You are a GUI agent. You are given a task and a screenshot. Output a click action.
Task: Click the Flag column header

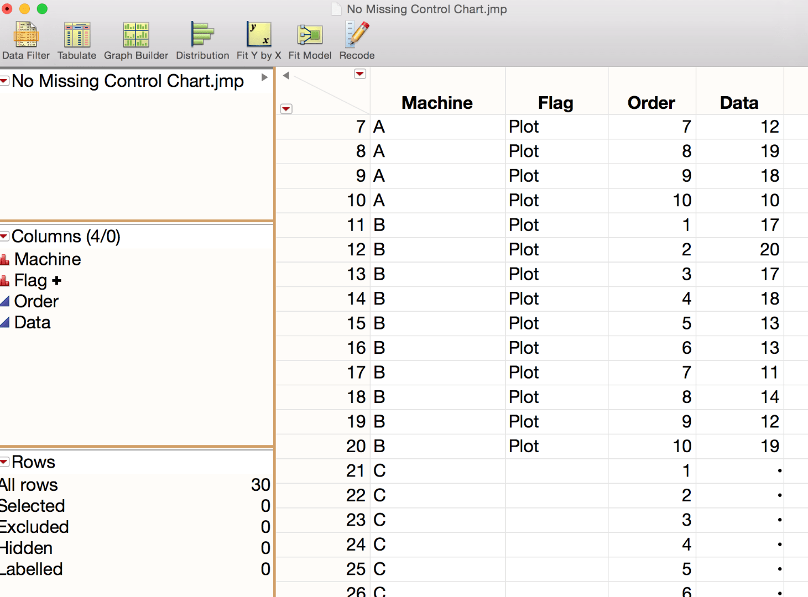click(556, 103)
